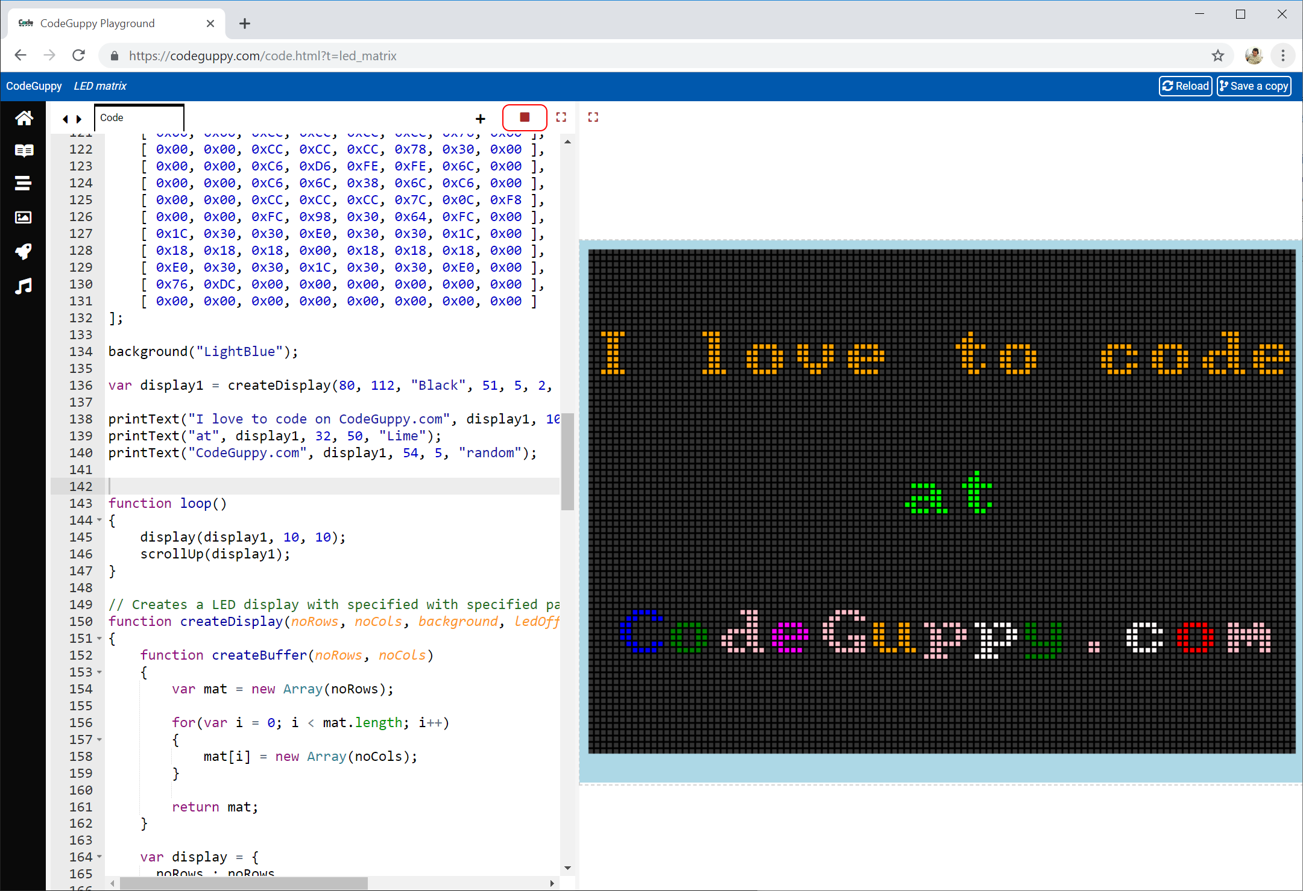Select the Home icon in sidebar

[24, 118]
